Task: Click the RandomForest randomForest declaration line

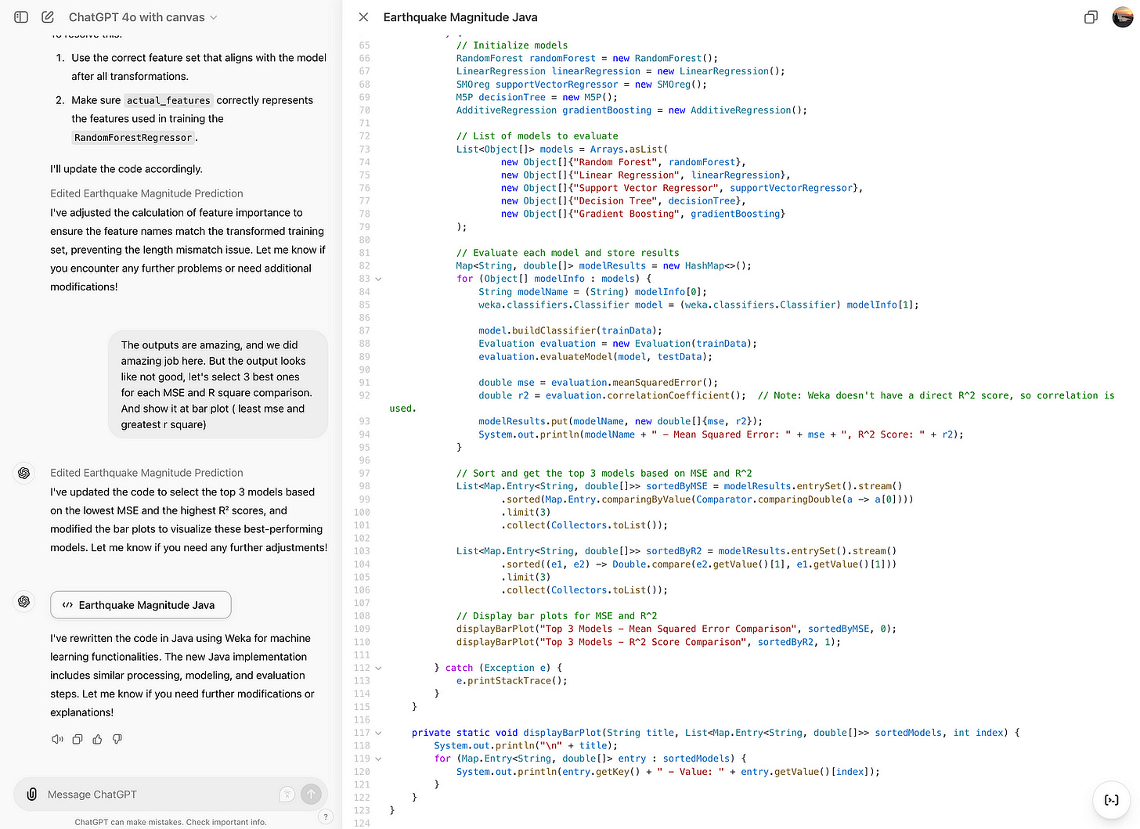Action: pos(587,58)
